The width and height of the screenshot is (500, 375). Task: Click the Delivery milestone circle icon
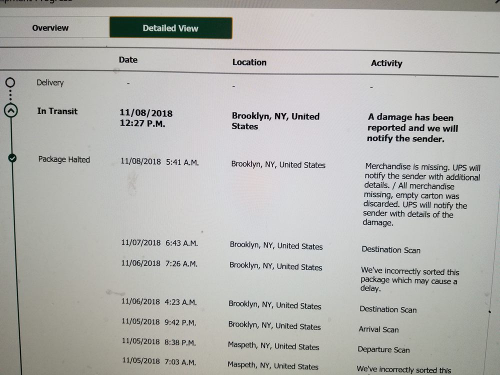tap(10, 82)
